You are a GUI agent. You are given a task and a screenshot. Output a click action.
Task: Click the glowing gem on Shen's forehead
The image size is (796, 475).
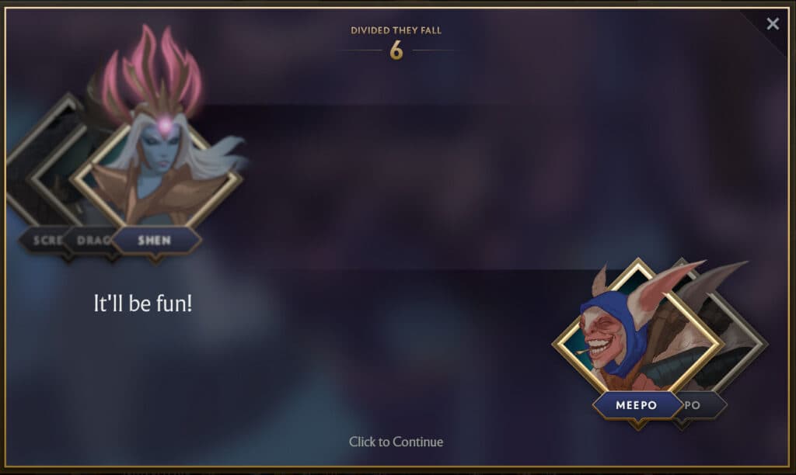165,124
